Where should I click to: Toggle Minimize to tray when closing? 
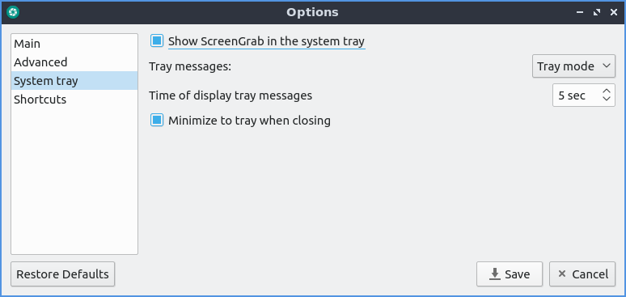pos(157,120)
